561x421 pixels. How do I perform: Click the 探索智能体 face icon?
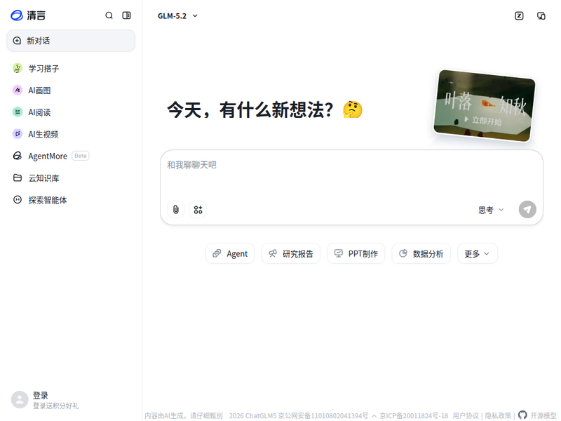click(x=17, y=199)
